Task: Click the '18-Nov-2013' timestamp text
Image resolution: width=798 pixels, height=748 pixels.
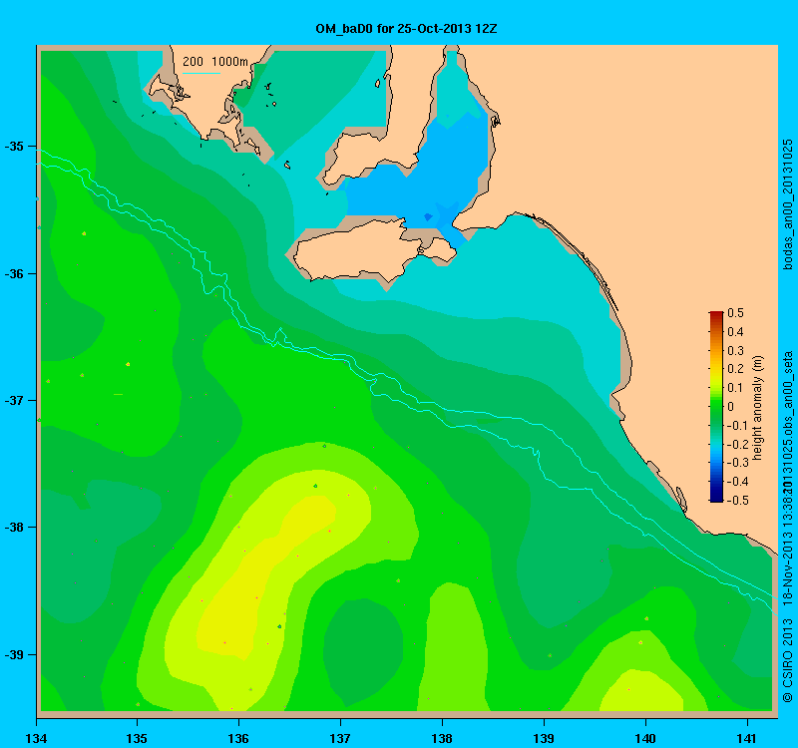Action: tap(787, 569)
